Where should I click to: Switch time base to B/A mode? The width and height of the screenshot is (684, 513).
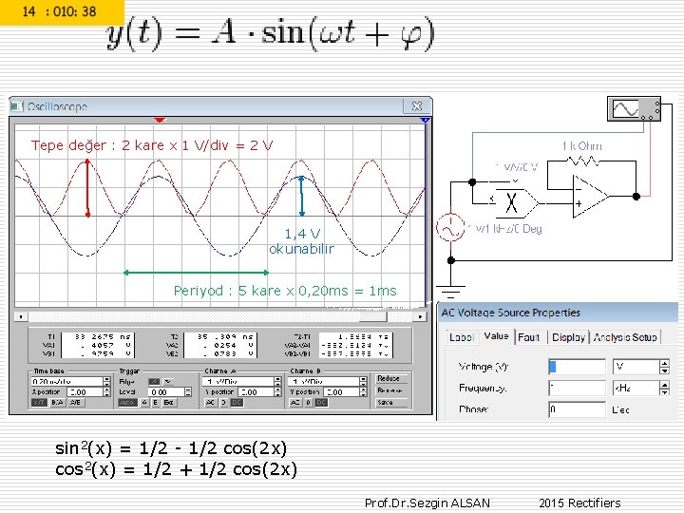[57, 403]
